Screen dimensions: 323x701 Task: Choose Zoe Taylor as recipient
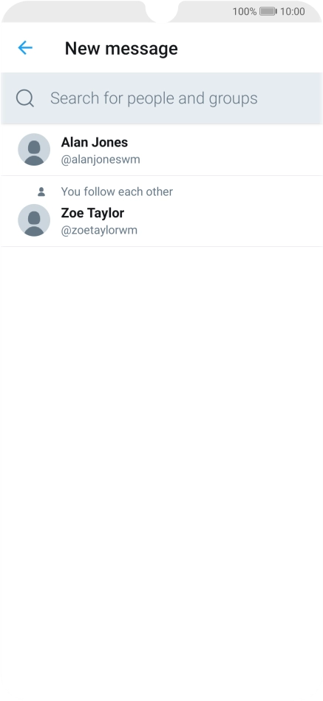pyautogui.click(x=162, y=211)
